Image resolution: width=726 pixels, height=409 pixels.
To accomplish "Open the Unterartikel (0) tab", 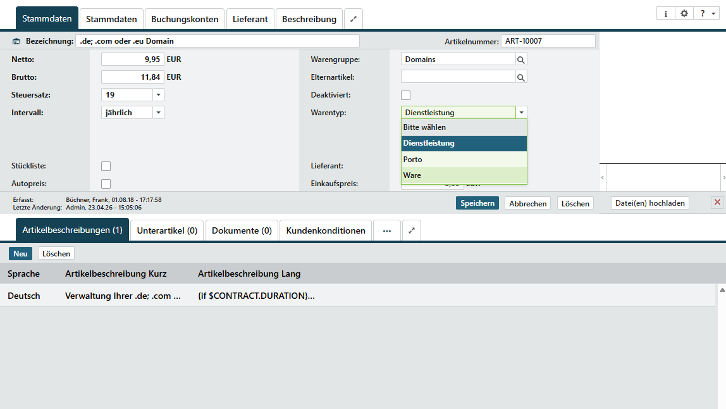I will [167, 230].
